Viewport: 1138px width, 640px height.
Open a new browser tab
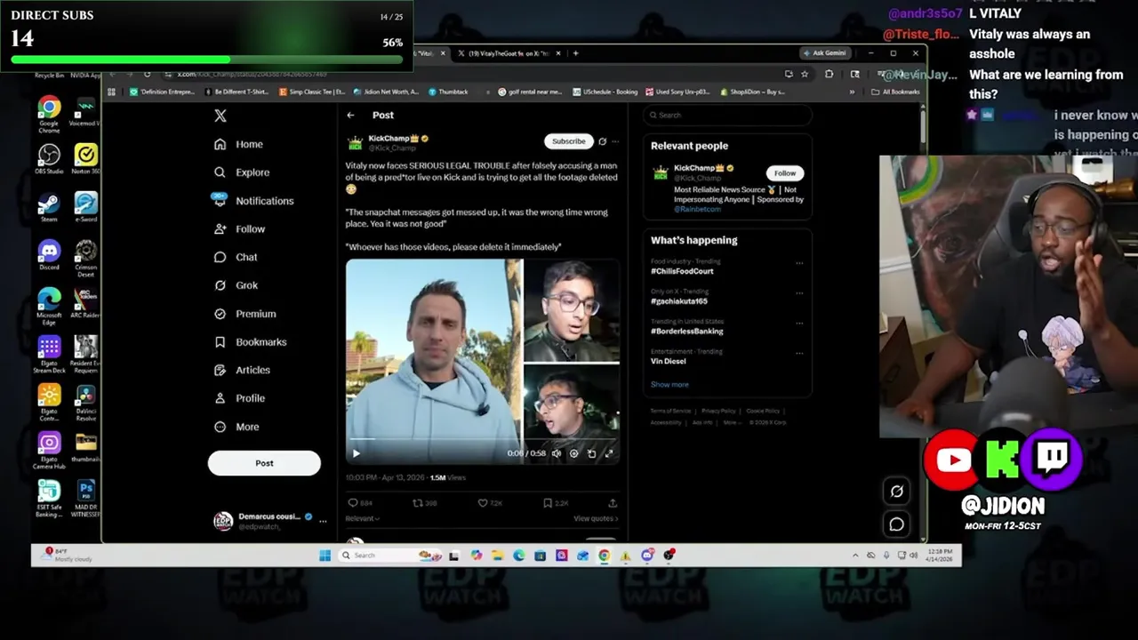click(575, 53)
